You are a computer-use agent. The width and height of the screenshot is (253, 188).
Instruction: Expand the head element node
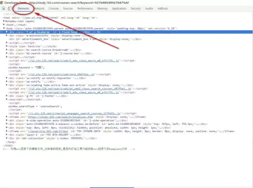(x=4, y=25)
